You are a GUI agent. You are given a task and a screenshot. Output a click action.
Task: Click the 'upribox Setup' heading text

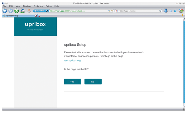75,45
